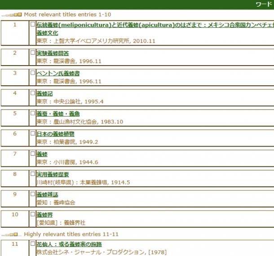Click publisher text 東京 : 中央公論社, 1995.4
The image size is (274, 256).
coord(70,102)
